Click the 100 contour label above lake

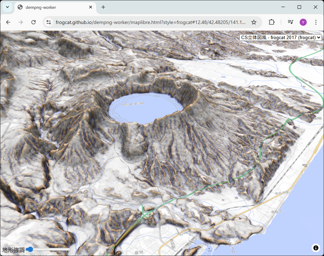click(156, 96)
